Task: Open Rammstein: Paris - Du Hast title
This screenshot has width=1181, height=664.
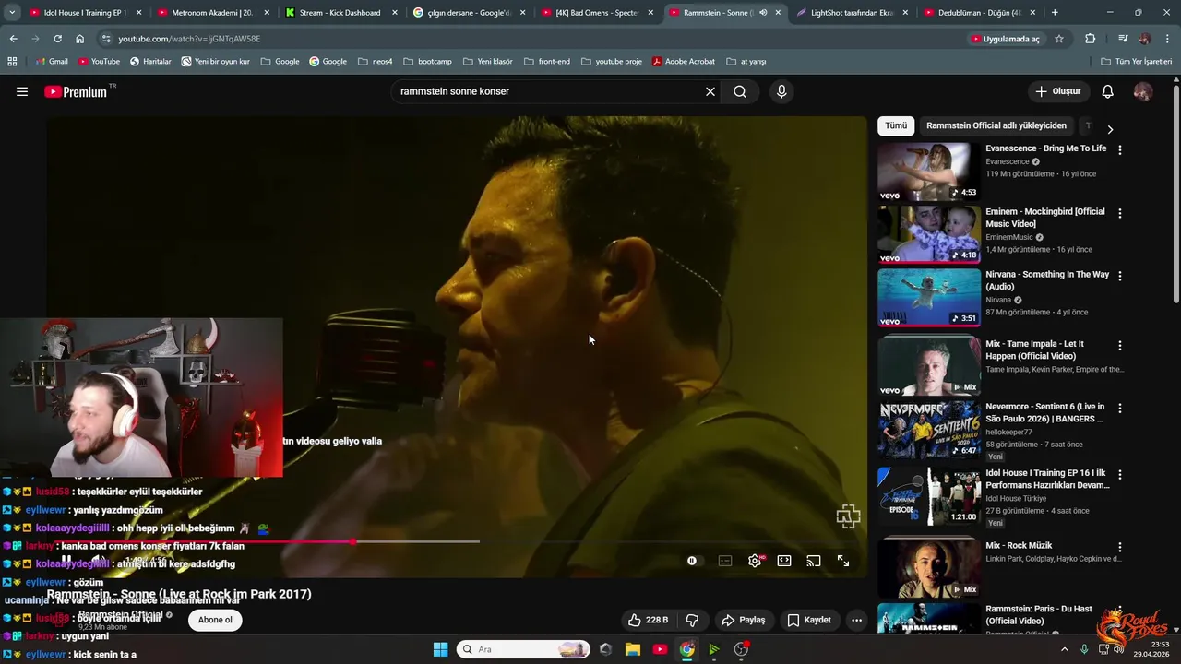Action: click(x=1039, y=614)
